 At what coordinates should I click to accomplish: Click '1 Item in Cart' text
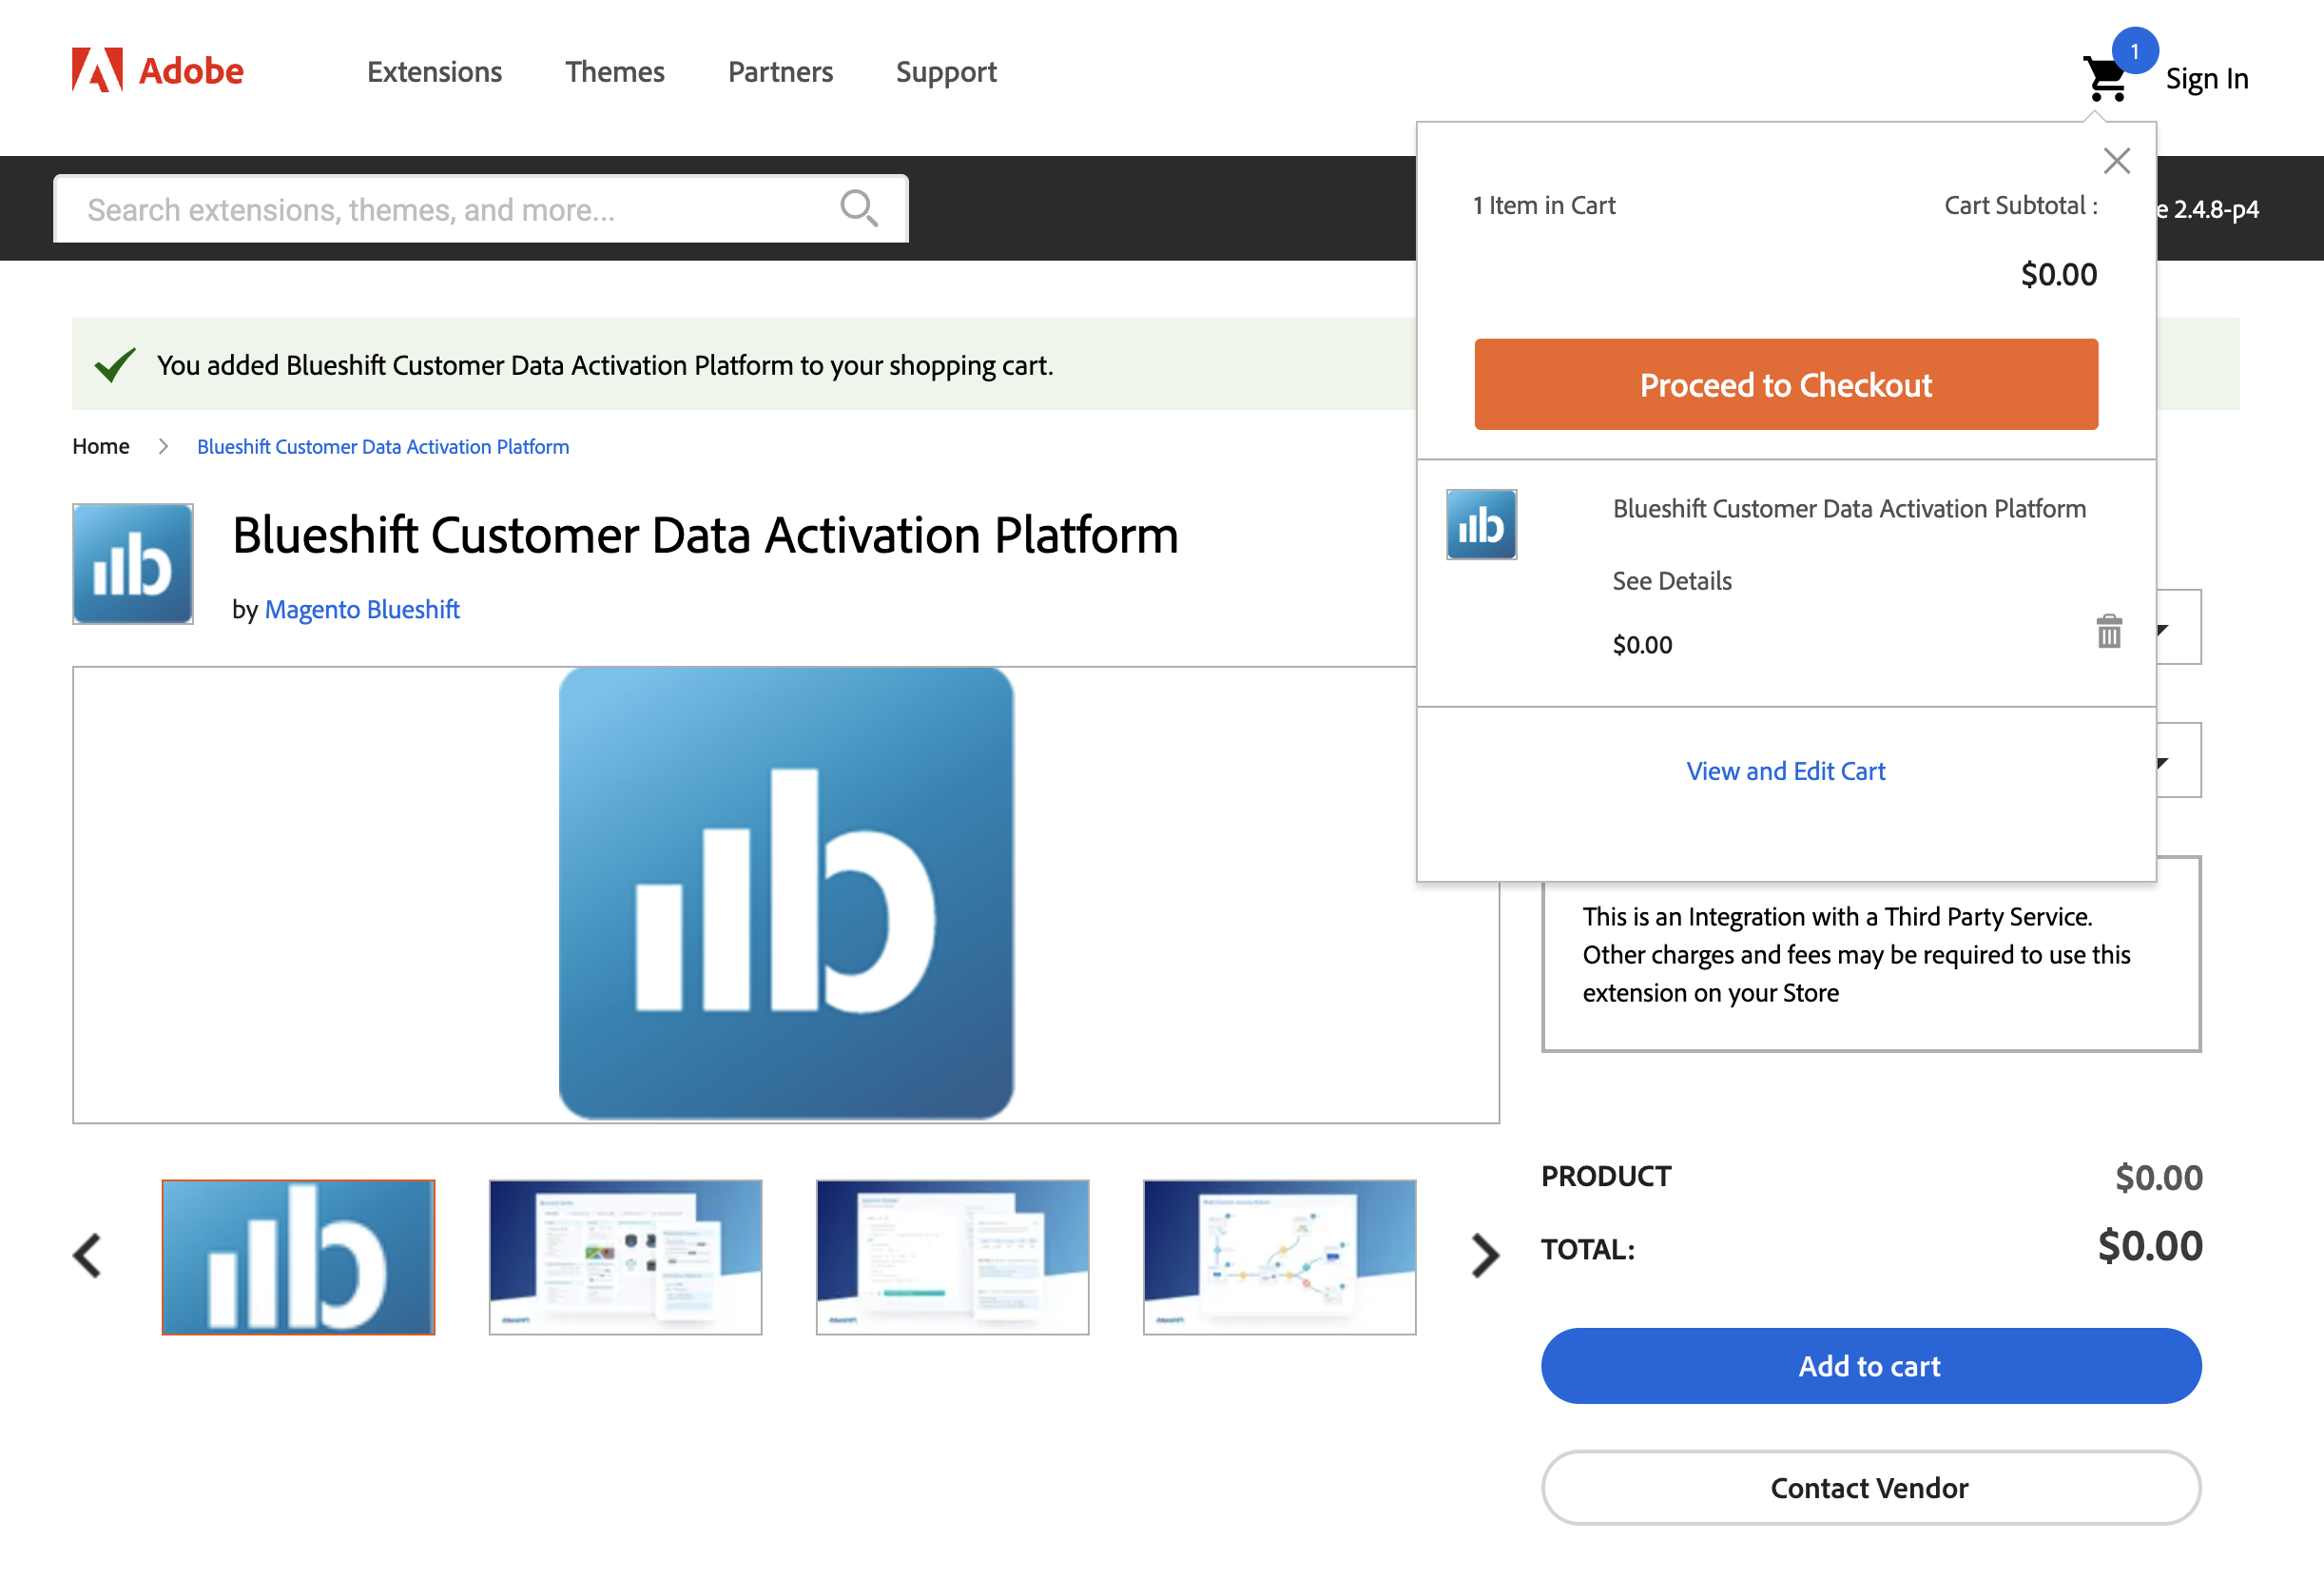click(1543, 205)
